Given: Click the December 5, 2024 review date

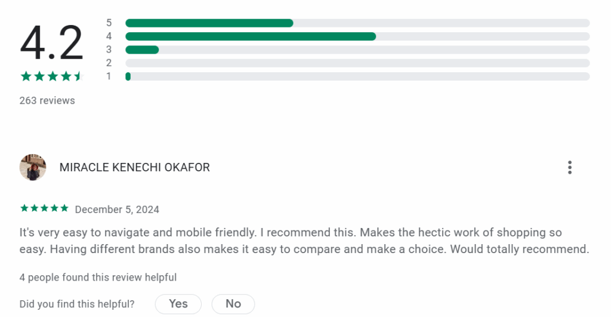Looking at the screenshot, I should (117, 210).
